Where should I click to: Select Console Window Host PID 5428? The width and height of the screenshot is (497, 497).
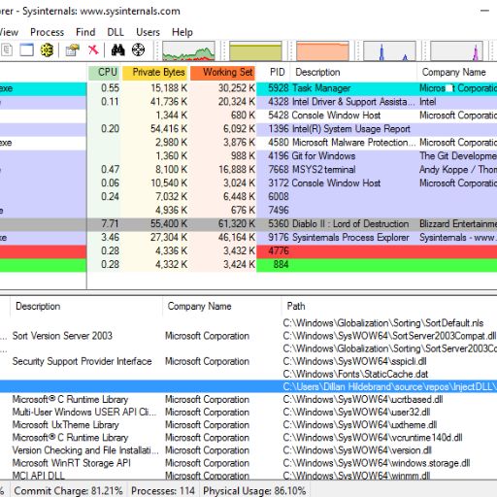(x=248, y=116)
